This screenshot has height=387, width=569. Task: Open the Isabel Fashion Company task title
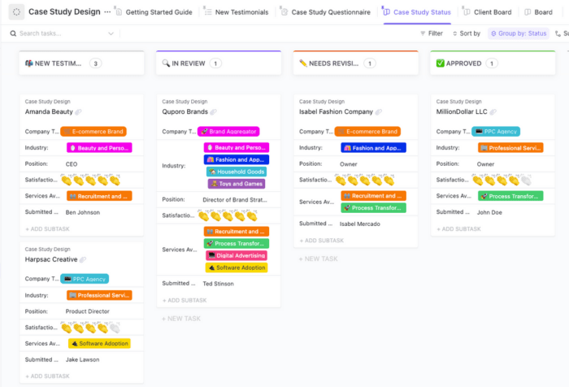coord(336,112)
